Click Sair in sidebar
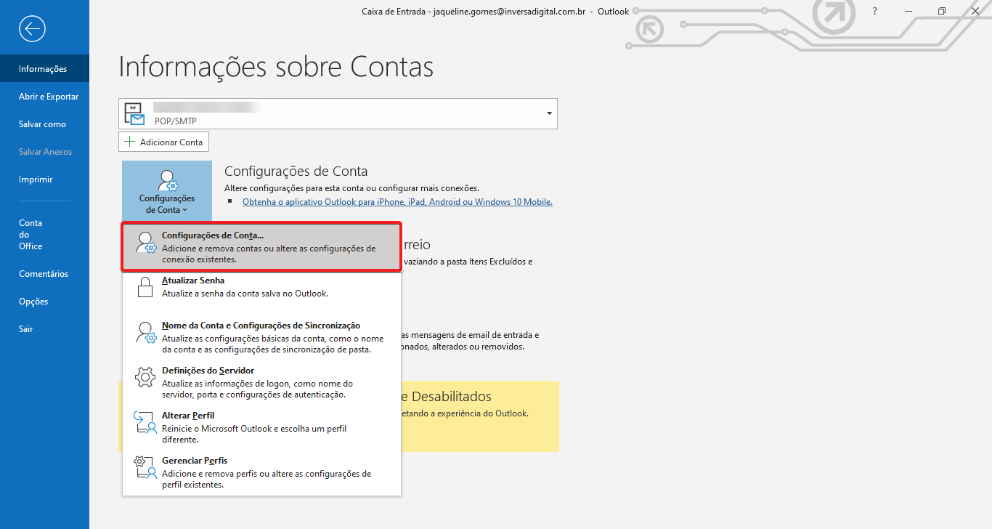The width and height of the screenshot is (992, 529). (44, 329)
